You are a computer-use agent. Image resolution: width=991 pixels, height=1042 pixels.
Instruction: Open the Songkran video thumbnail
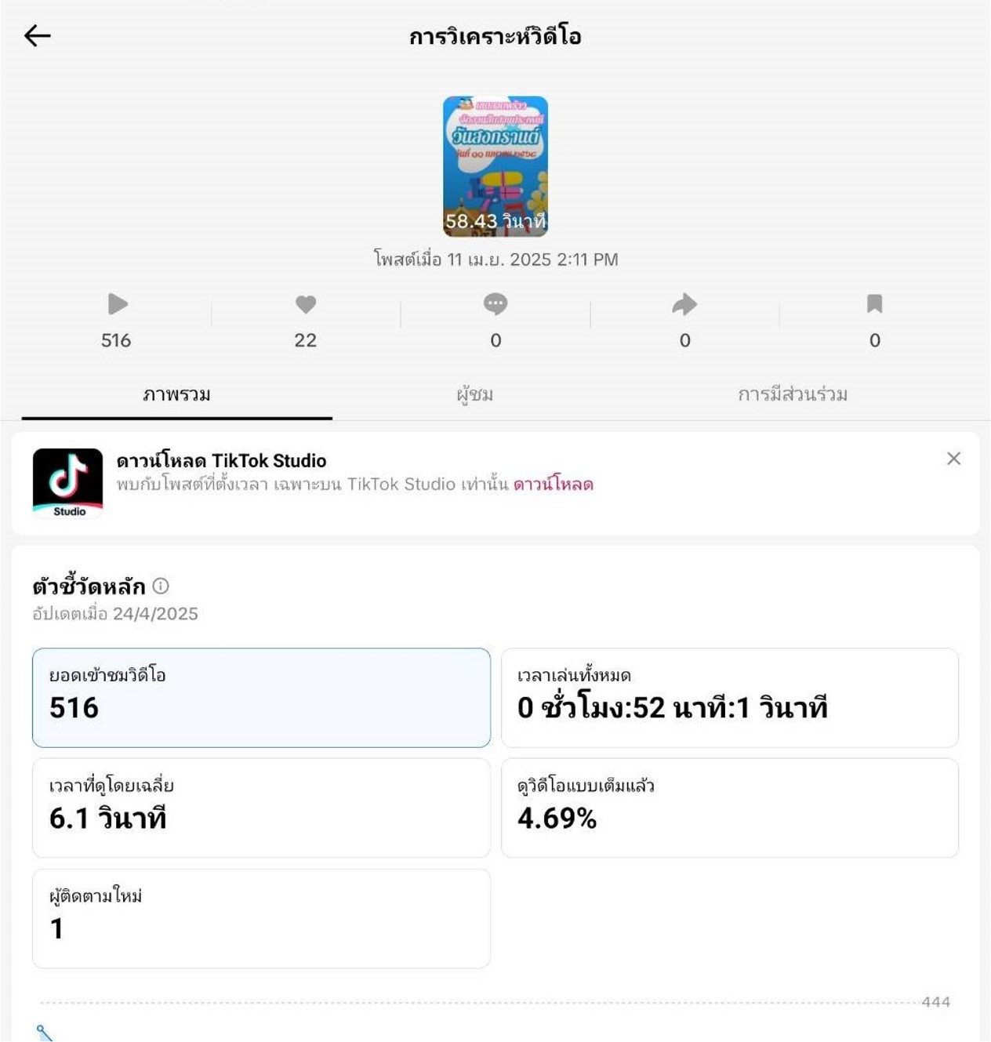(x=495, y=166)
